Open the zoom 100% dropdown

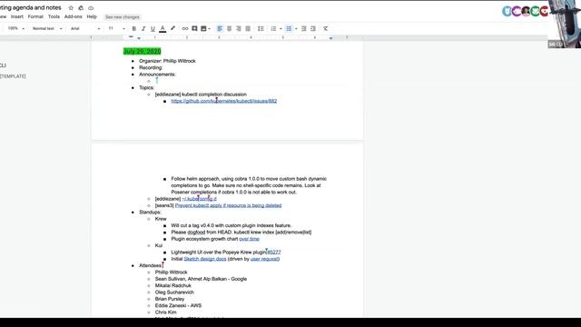pos(16,28)
